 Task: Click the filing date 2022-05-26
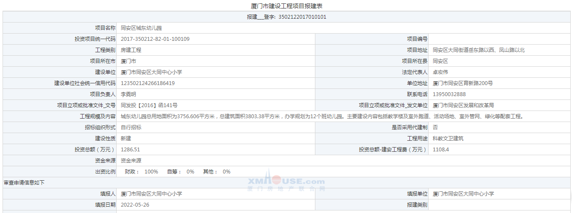pos(135,205)
